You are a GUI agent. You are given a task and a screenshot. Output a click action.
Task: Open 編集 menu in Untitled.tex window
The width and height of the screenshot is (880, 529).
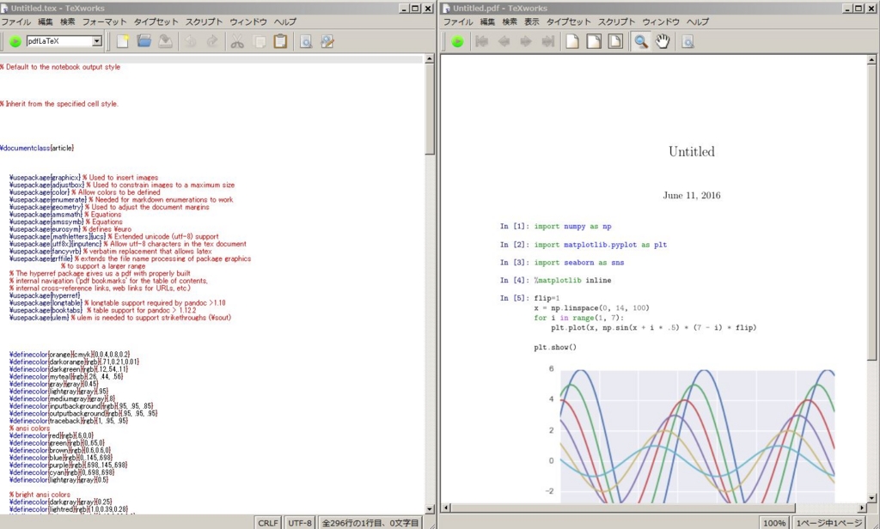point(46,21)
